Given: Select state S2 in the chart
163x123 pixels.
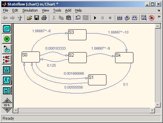Looking at the screenshot, I should 77,58.
